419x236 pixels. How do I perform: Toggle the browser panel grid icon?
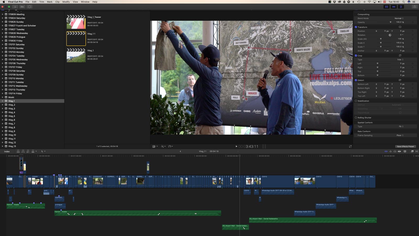click(x=386, y=7)
